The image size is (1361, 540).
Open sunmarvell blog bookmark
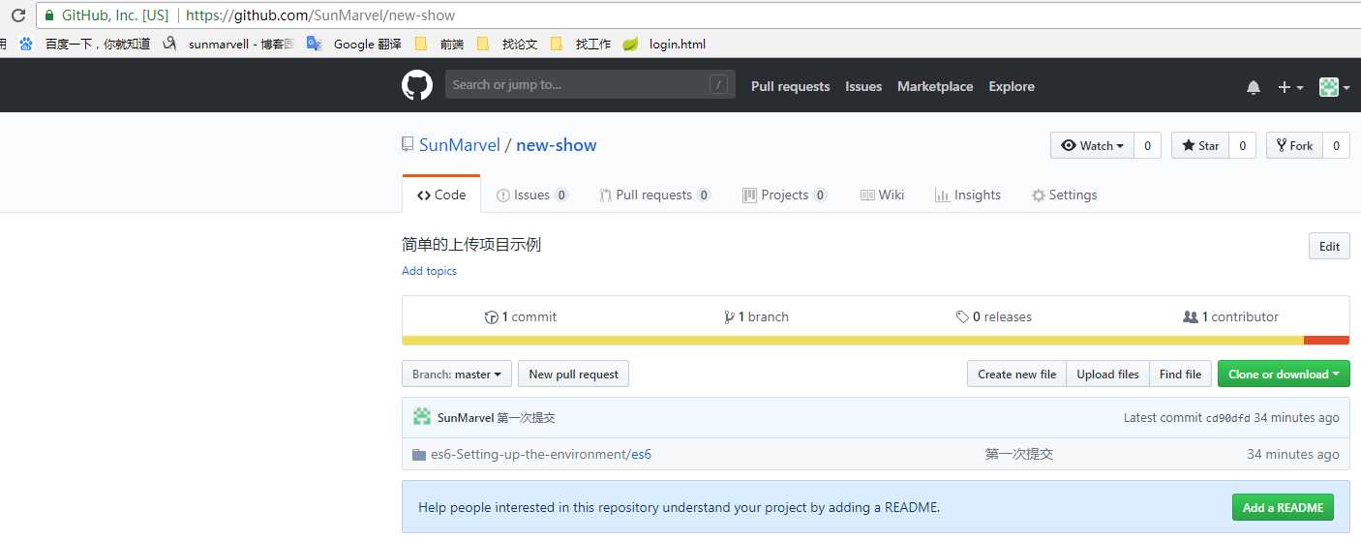pos(228,44)
